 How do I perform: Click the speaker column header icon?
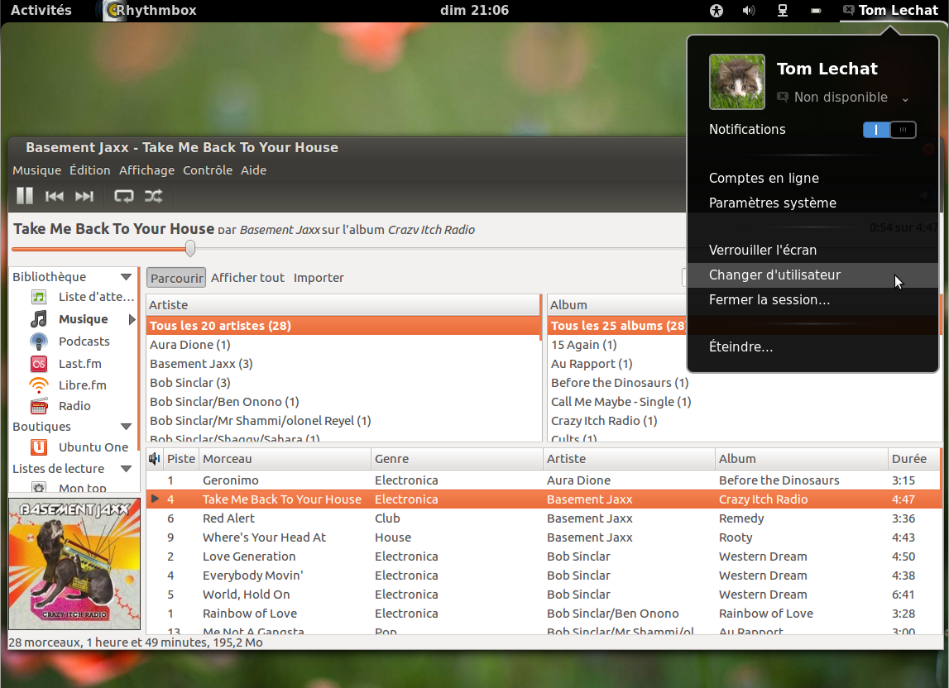tap(155, 459)
